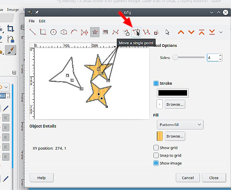Viewport: 231px width, 190px height.
Task: Select the Move a single point tool
Action: 136,32
